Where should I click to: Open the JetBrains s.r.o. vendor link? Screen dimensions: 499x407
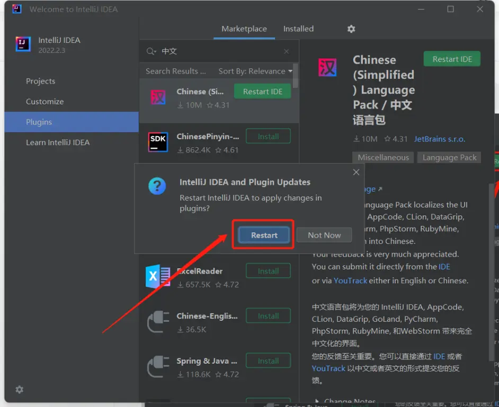(440, 139)
